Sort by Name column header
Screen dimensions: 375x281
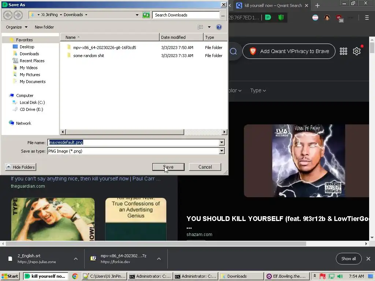click(x=110, y=37)
